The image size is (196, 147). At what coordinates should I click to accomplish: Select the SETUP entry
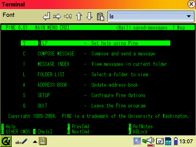click(44, 95)
